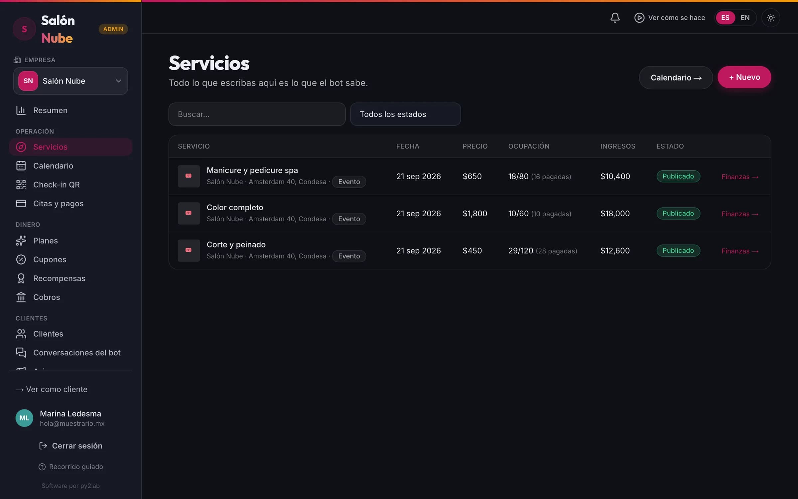Open Cupones from the Dinero section
Screen dimensions: 798x499
click(x=70, y=259)
